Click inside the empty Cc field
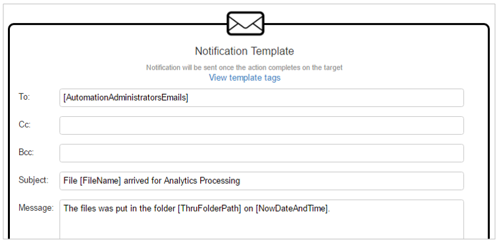 (261, 125)
